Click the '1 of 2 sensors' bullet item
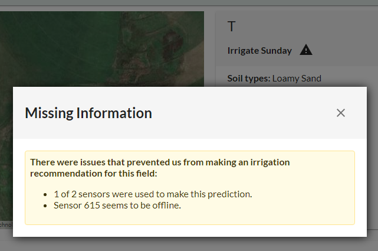Viewport: 378px width, 251px height. pos(153,194)
